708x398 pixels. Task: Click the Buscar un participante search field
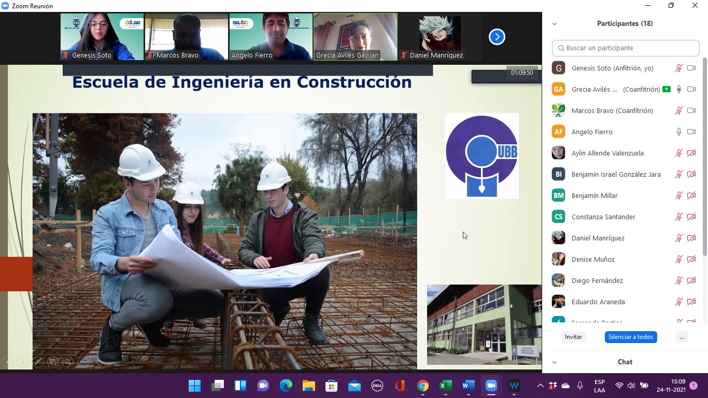626,48
